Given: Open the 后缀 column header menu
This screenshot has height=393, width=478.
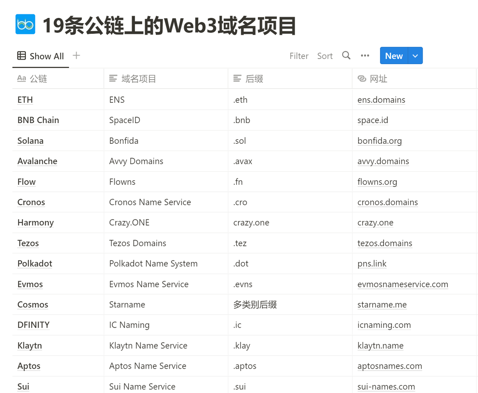Looking at the screenshot, I should [290, 78].
